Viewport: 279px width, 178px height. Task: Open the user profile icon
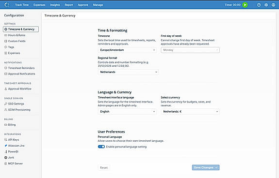273,5
